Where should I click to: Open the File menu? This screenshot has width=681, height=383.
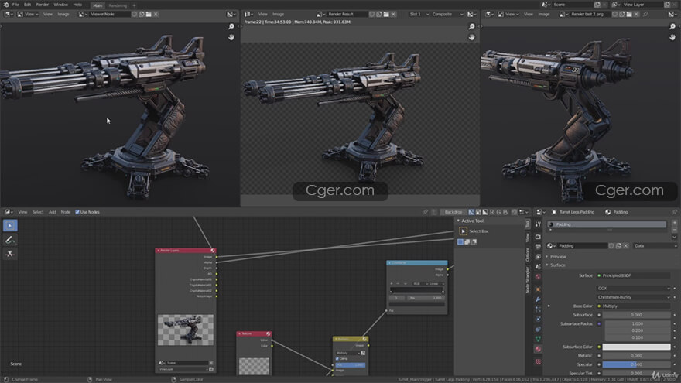tap(15, 5)
